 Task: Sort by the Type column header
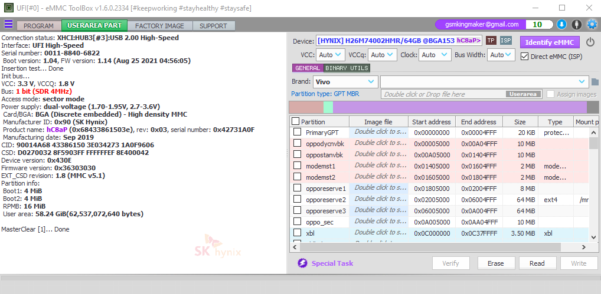[x=555, y=122]
